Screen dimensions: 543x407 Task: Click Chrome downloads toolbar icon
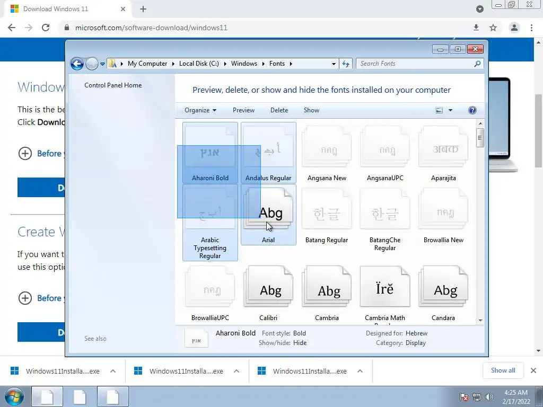point(476,28)
